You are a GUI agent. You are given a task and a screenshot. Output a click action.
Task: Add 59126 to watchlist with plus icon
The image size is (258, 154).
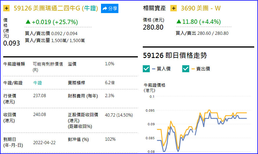(6, 8)
